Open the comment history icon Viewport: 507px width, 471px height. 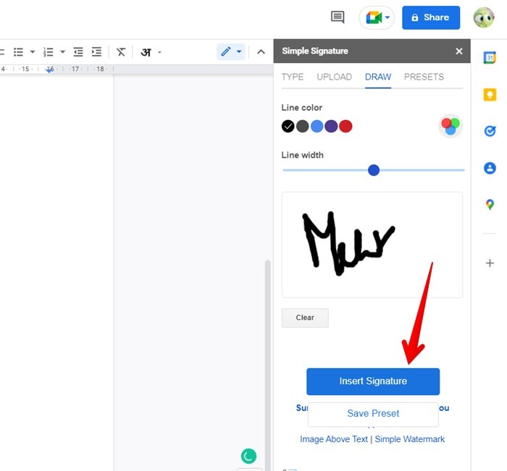(x=338, y=17)
